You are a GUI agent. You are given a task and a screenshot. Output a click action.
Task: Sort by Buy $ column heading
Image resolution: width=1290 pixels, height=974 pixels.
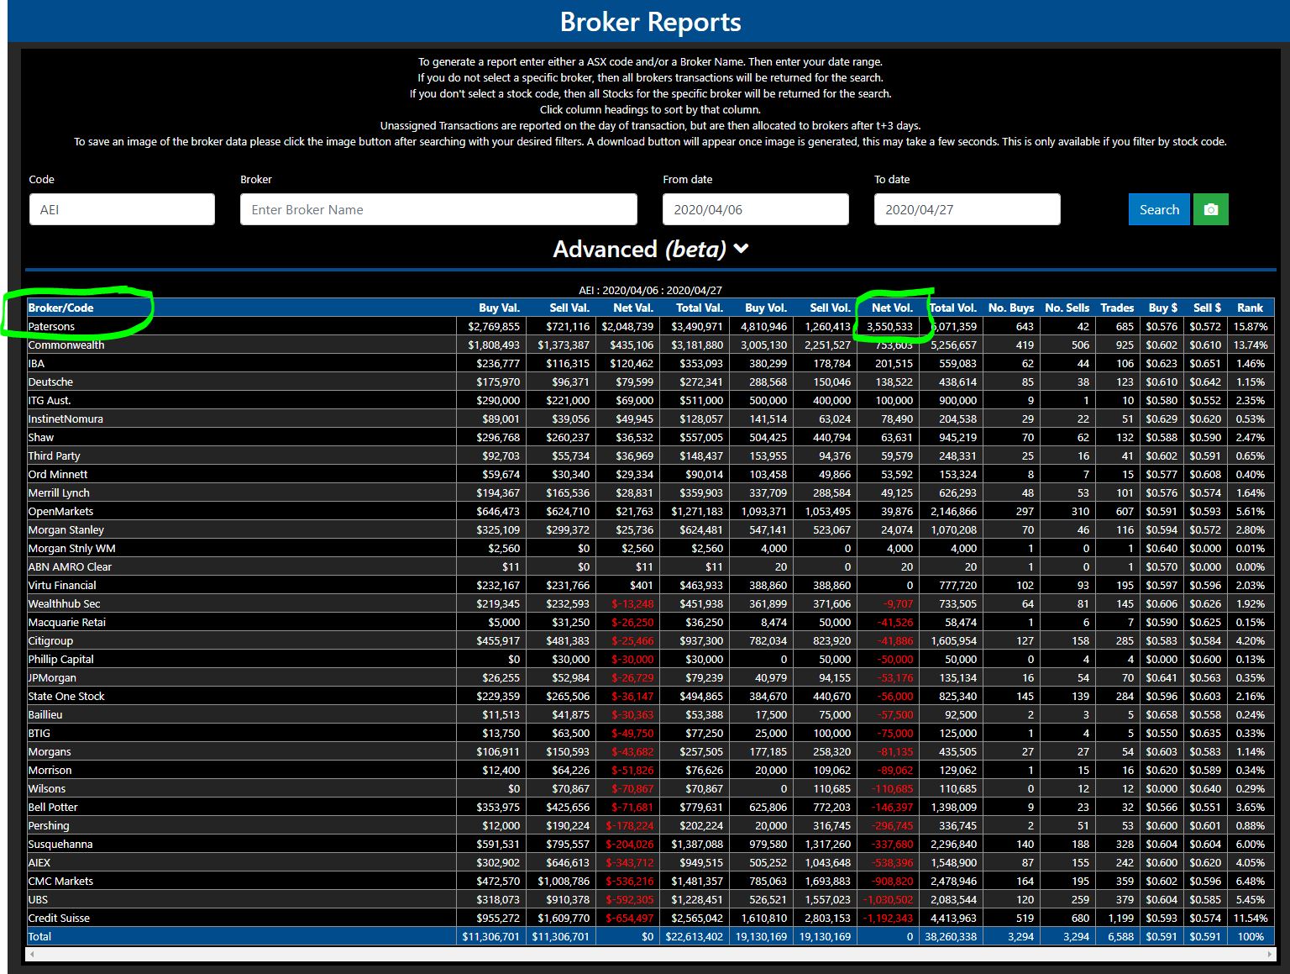[x=1163, y=308]
